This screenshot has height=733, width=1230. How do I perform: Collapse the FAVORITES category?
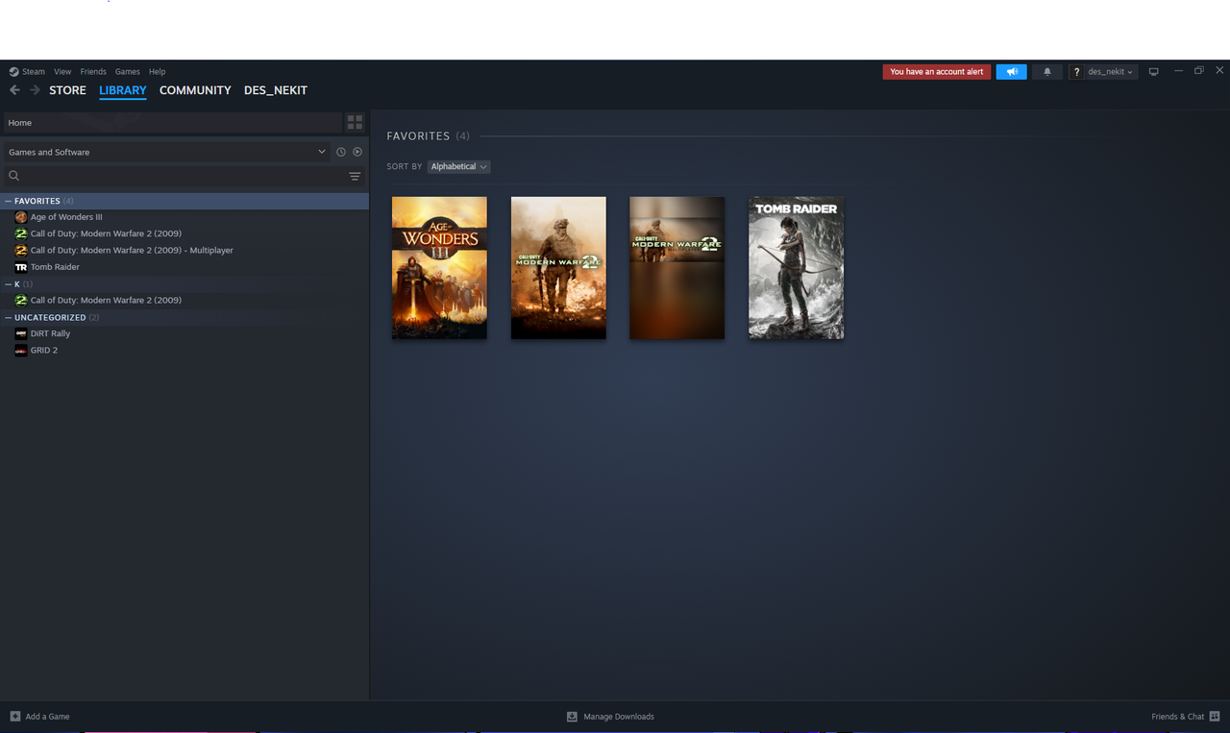click(9, 201)
